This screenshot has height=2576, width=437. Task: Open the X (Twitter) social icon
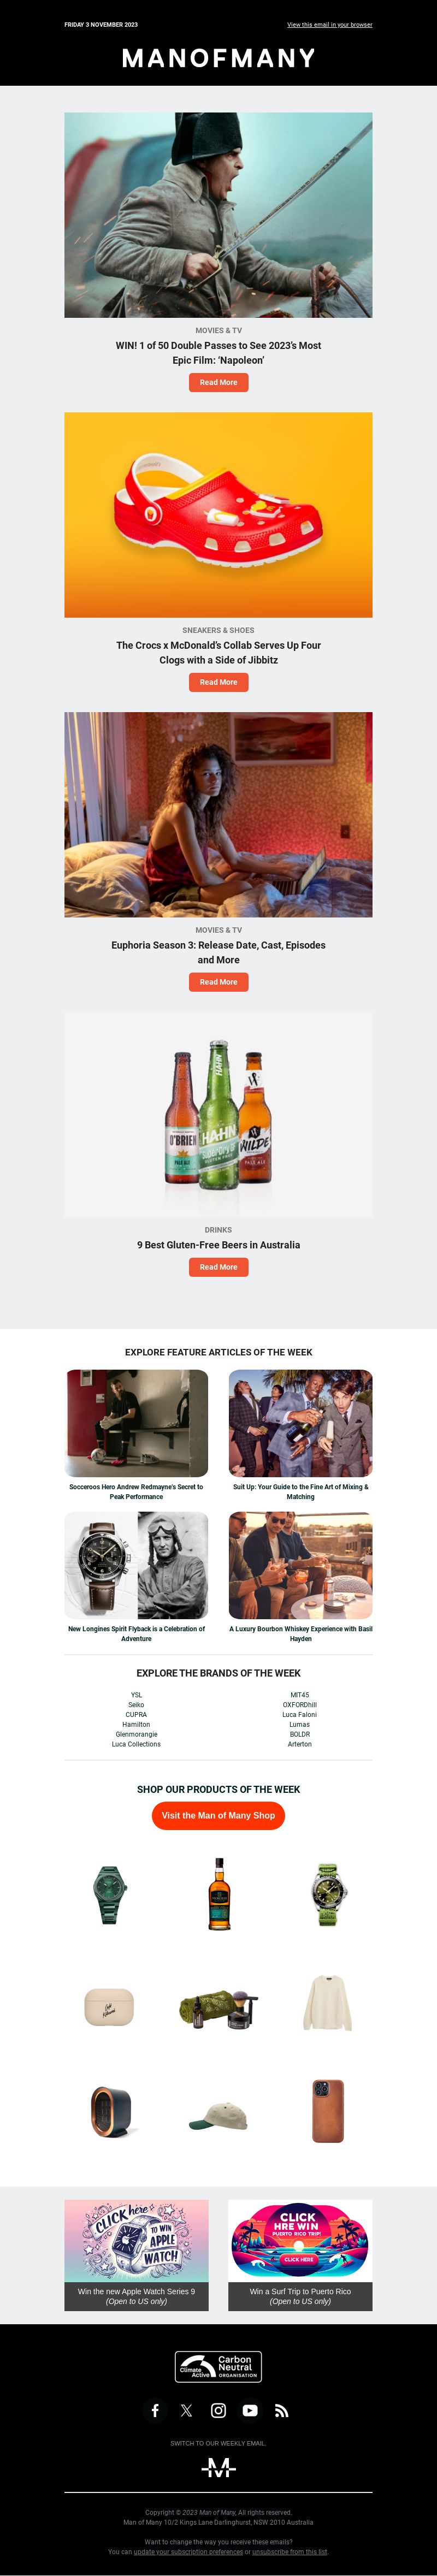(x=186, y=2410)
